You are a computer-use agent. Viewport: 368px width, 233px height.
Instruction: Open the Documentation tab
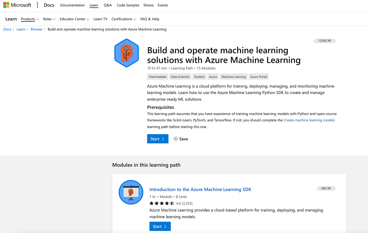pos(73,5)
